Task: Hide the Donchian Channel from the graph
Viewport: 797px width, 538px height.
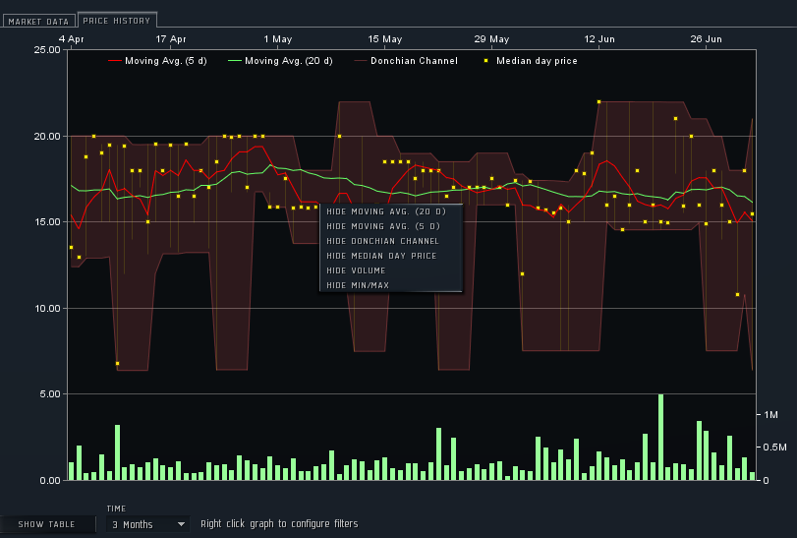Action: point(382,241)
